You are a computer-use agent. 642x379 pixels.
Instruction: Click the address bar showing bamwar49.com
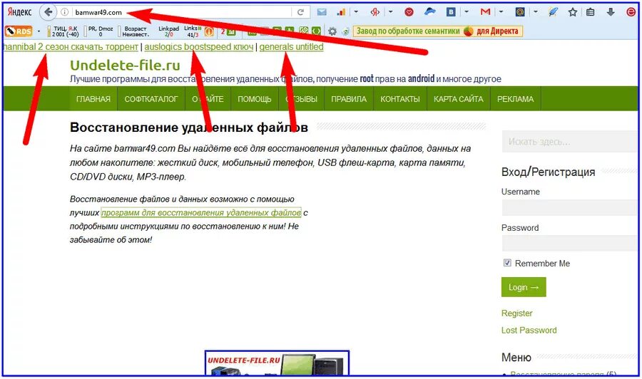tap(181, 12)
